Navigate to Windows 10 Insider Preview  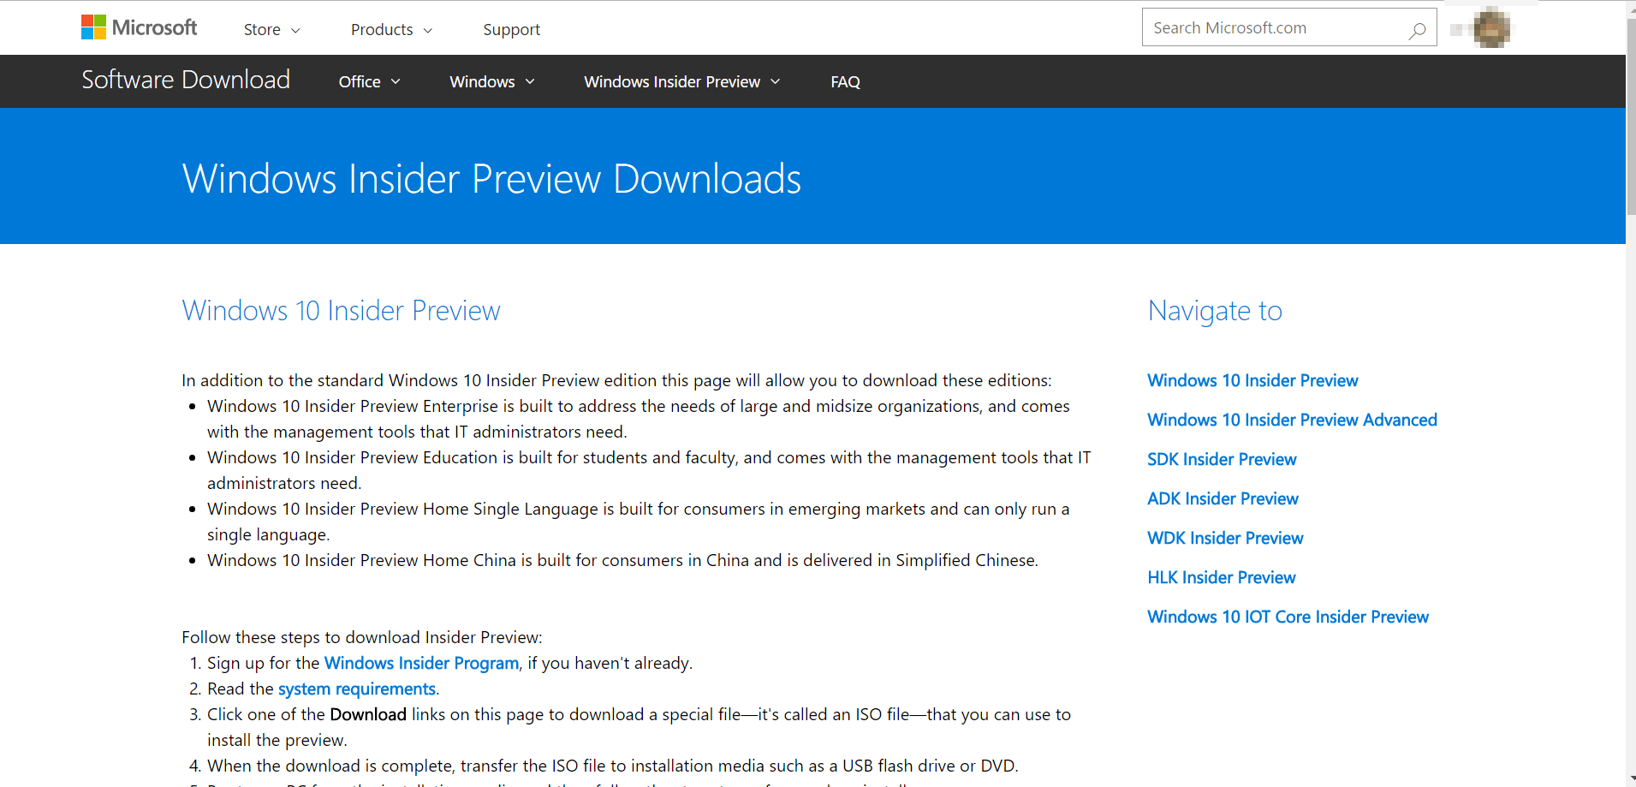tap(1252, 381)
